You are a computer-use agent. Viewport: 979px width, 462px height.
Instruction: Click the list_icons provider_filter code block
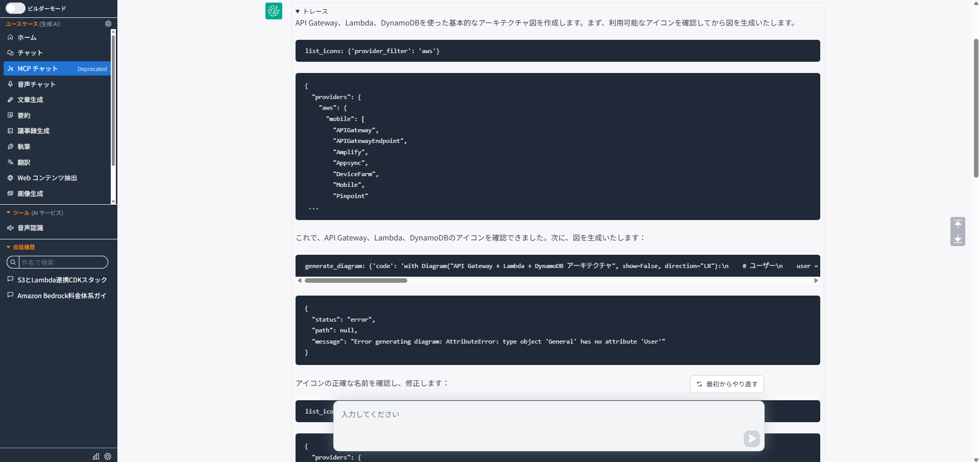point(557,51)
